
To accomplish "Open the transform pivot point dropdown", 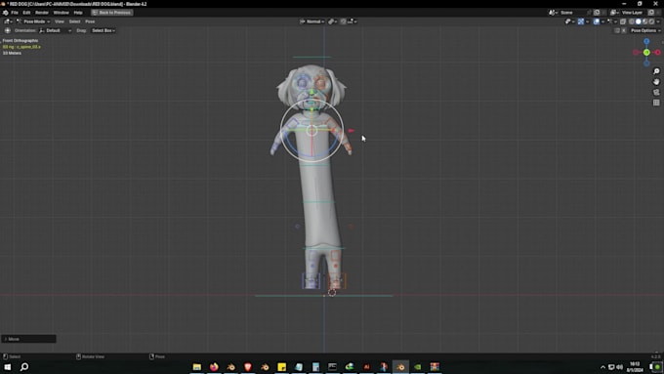I will coord(333,21).
